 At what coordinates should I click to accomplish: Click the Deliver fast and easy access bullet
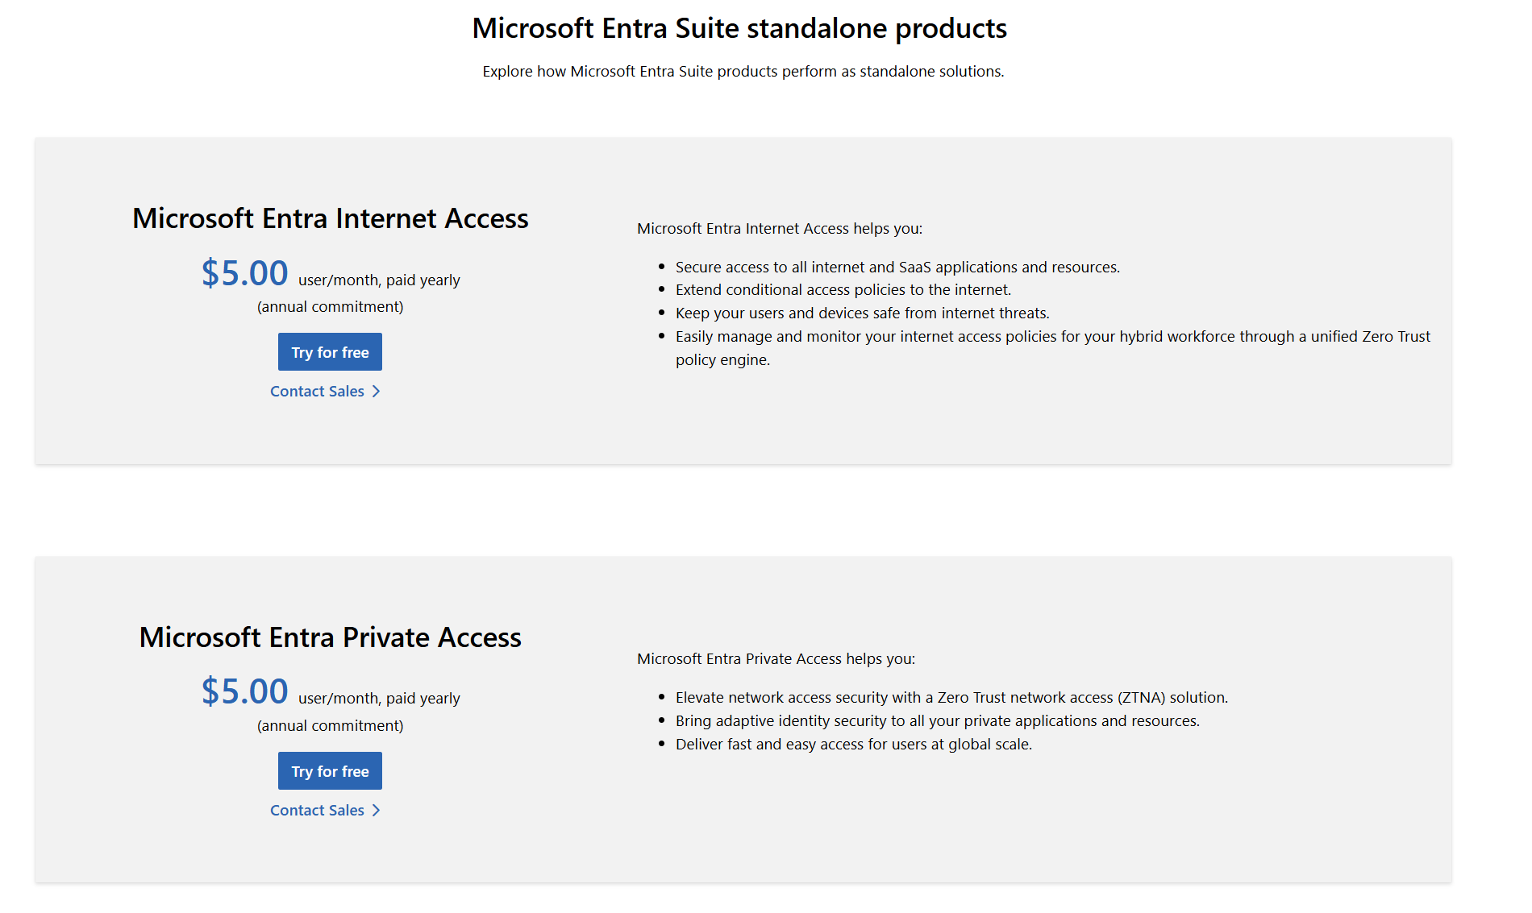pos(853,745)
